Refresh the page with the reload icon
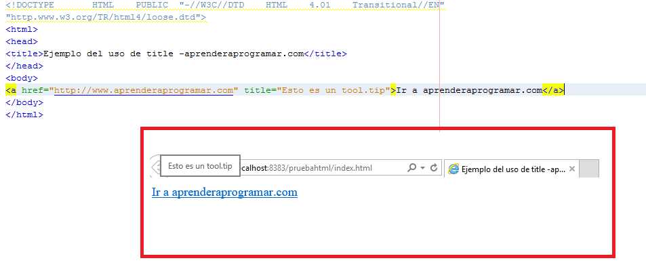Screen dimensions: 646x269 click(x=433, y=167)
